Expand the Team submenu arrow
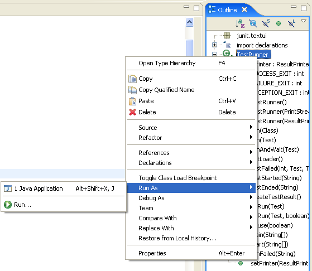The height and width of the screenshot is (271, 312). (x=251, y=207)
